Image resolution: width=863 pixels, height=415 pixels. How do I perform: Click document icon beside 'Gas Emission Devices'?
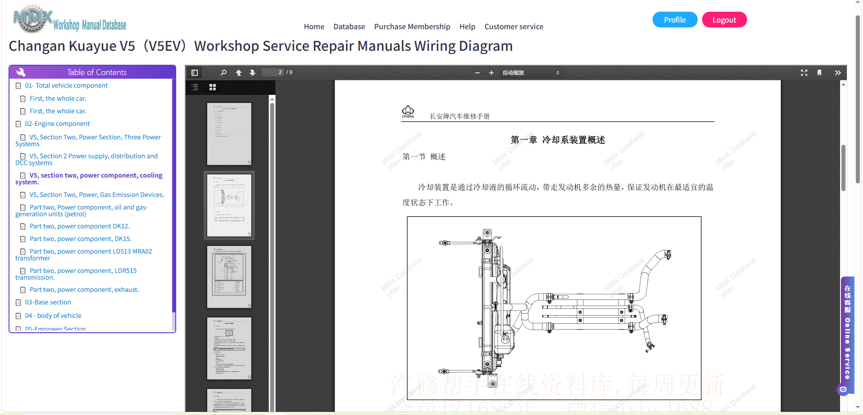pyautogui.click(x=23, y=195)
